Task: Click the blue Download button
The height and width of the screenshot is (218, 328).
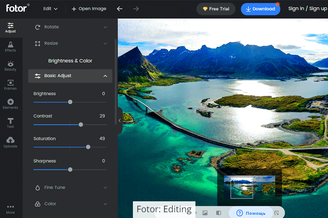Action: (260, 9)
